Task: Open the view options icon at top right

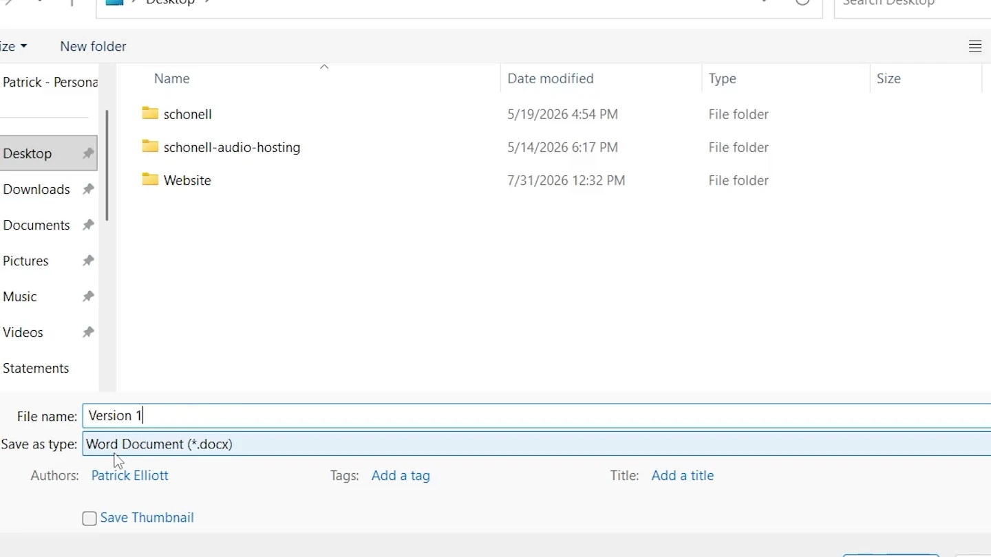Action: [x=974, y=46]
